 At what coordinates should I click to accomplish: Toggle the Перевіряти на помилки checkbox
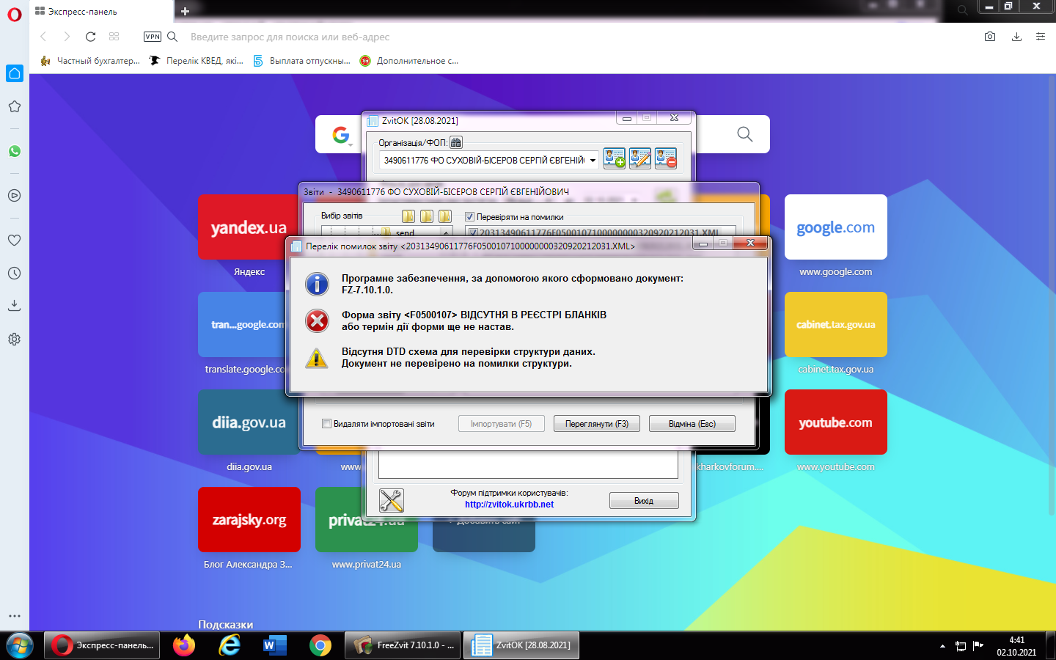tap(470, 217)
